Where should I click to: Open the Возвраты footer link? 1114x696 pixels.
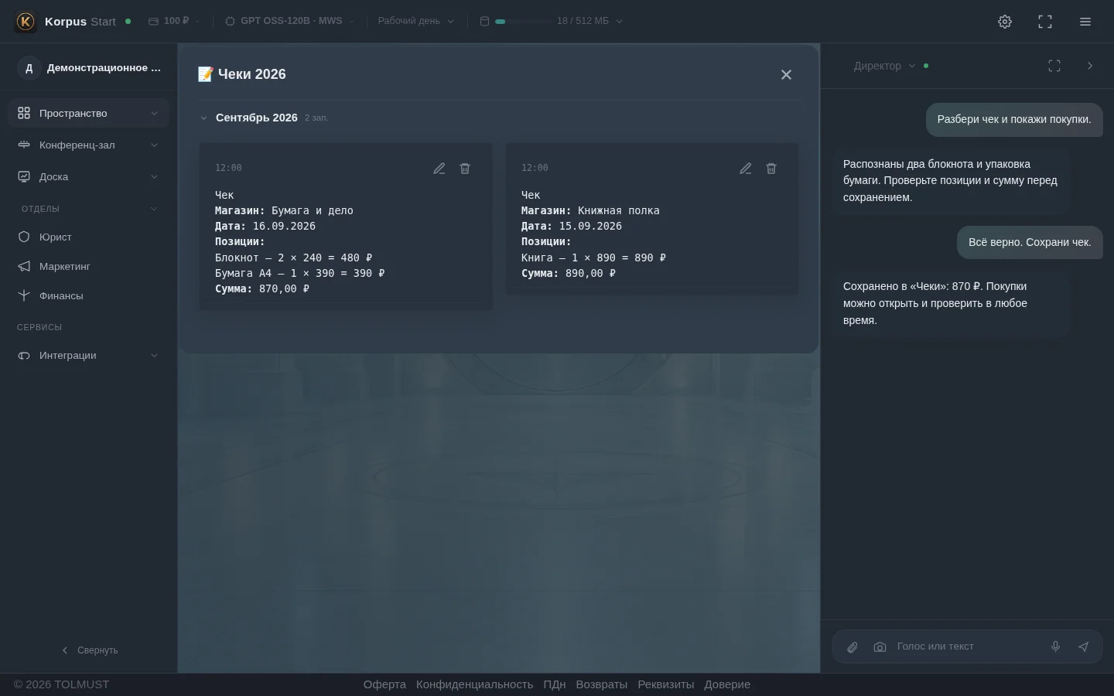pyautogui.click(x=602, y=684)
